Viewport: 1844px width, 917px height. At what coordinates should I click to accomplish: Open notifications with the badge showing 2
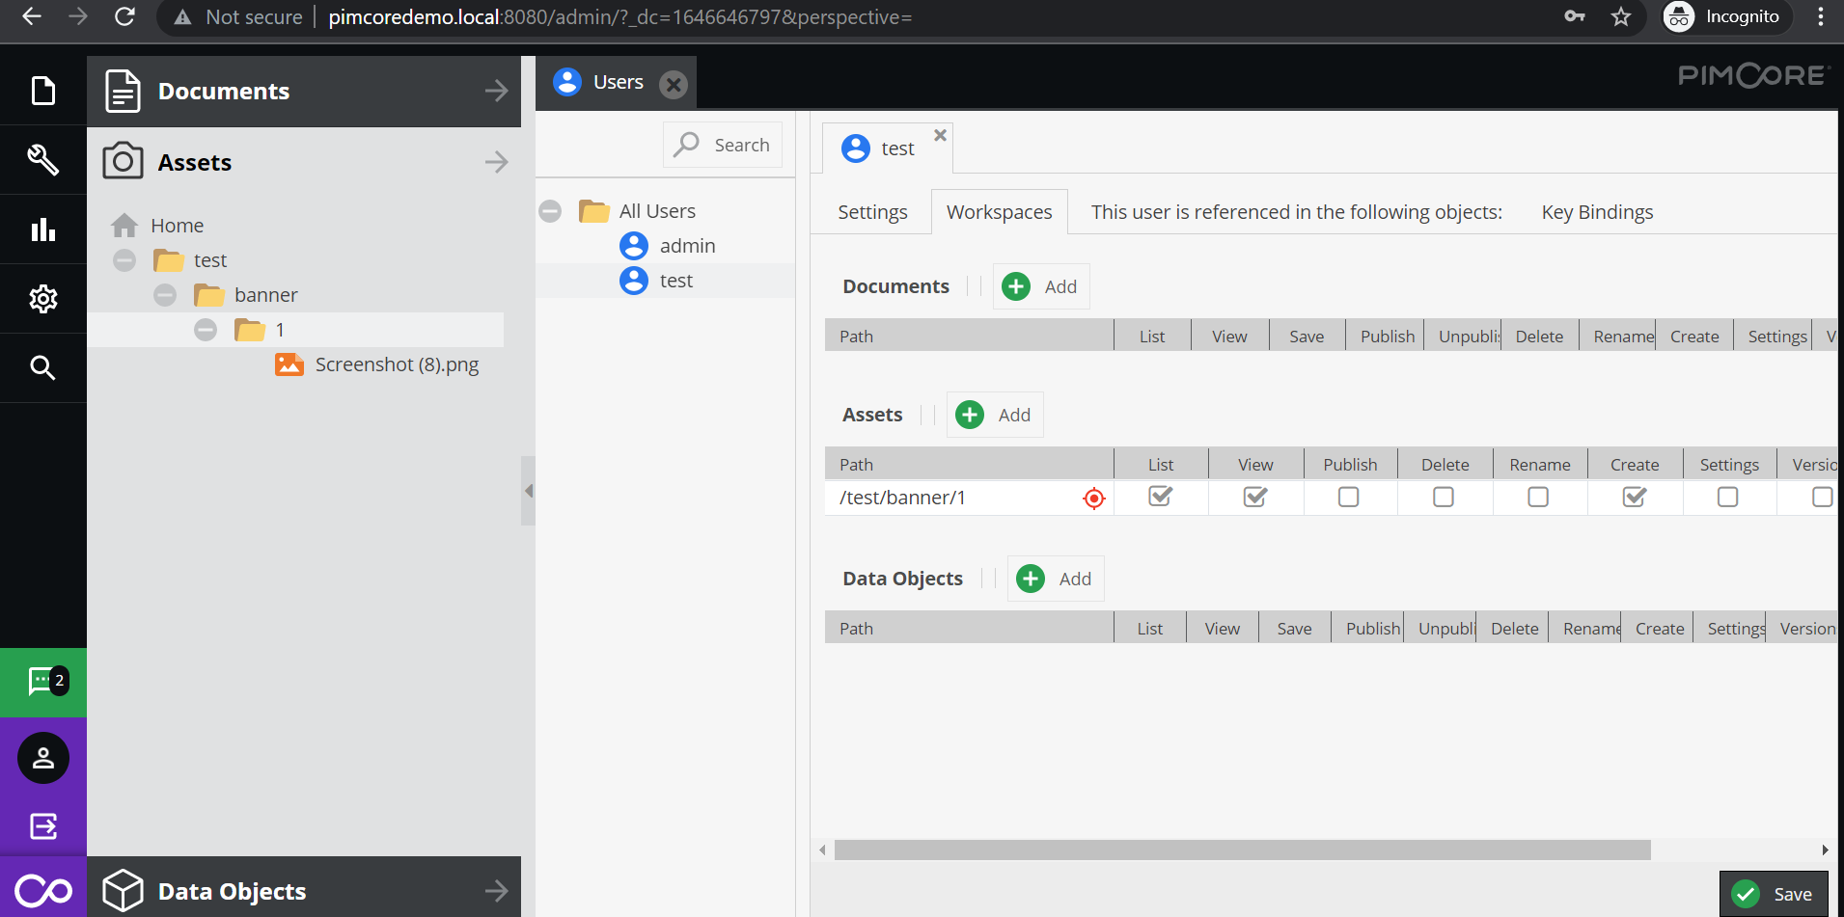42,682
